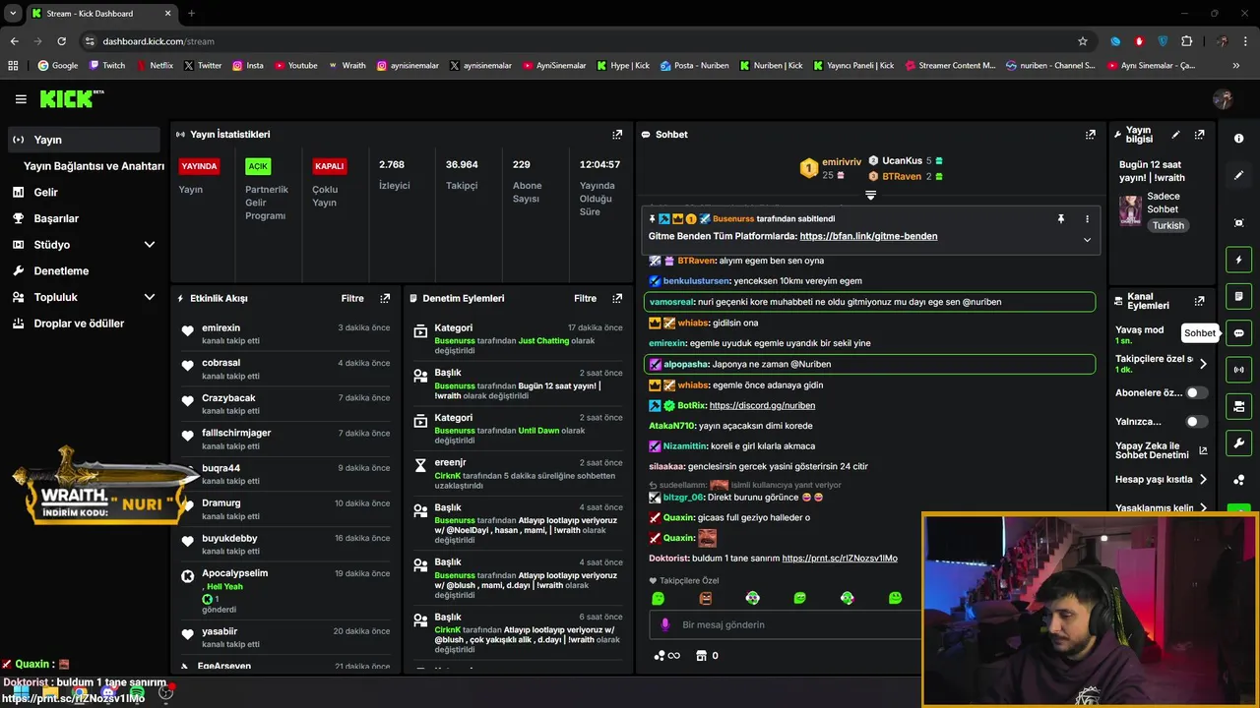Viewport: 1260px width, 708px height.
Task: Open the discord.gg/nuriben link in chat
Action: [762, 405]
